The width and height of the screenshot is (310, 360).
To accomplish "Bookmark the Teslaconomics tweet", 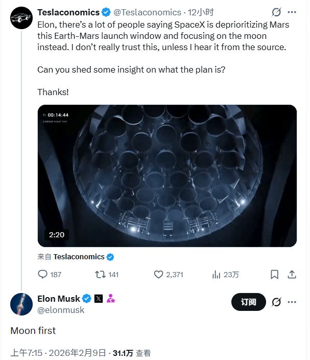I will [274, 275].
